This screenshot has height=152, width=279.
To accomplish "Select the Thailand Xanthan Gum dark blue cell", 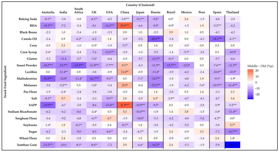I will click(232, 145).
